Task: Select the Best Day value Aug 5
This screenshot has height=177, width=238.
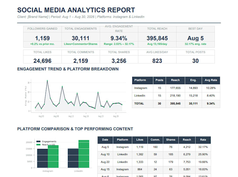Action: click(x=195, y=38)
